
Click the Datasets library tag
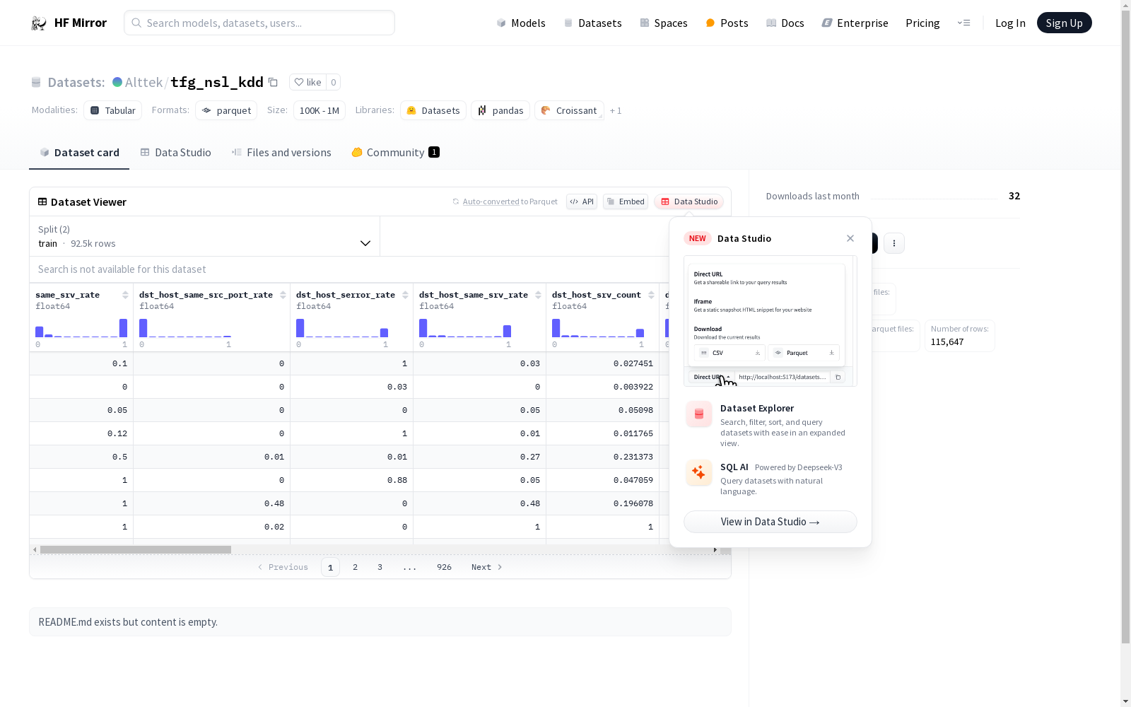pyautogui.click(x=433, y=110)
